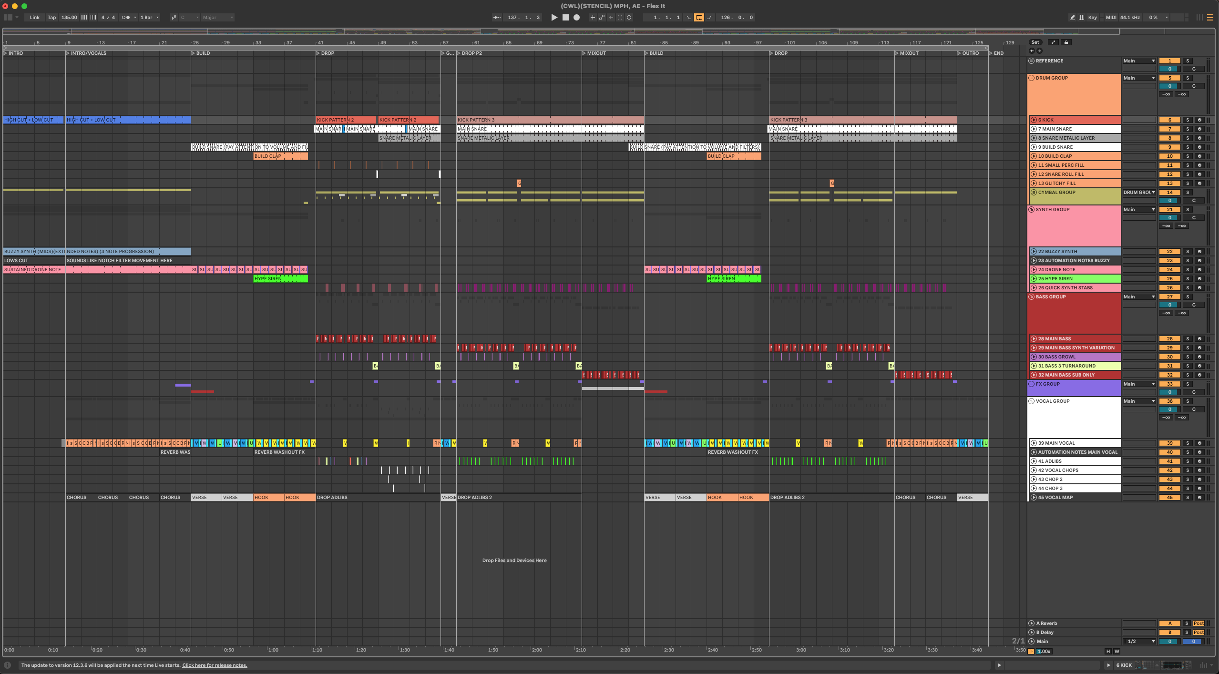Adjust the Main track volume slider

1169,642
